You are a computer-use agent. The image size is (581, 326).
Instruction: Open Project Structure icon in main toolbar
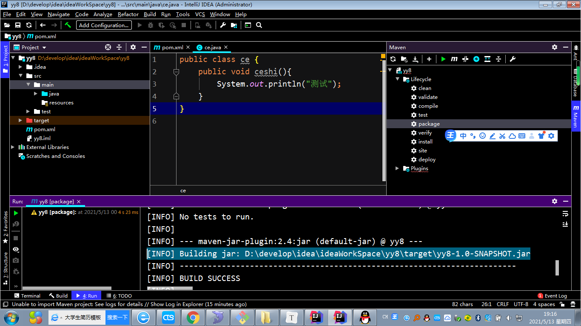[x=234, y=25]
